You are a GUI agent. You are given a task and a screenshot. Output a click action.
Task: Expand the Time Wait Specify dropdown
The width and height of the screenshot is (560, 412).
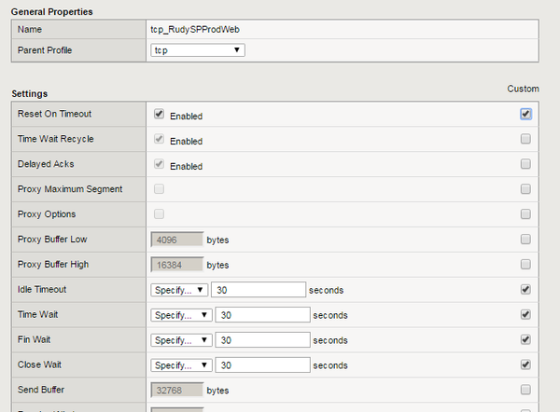click(x=179, y=315)
